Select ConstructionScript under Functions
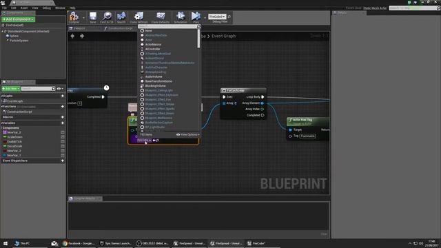This screenshot has height=248, width=441. (x=19, y=112)
